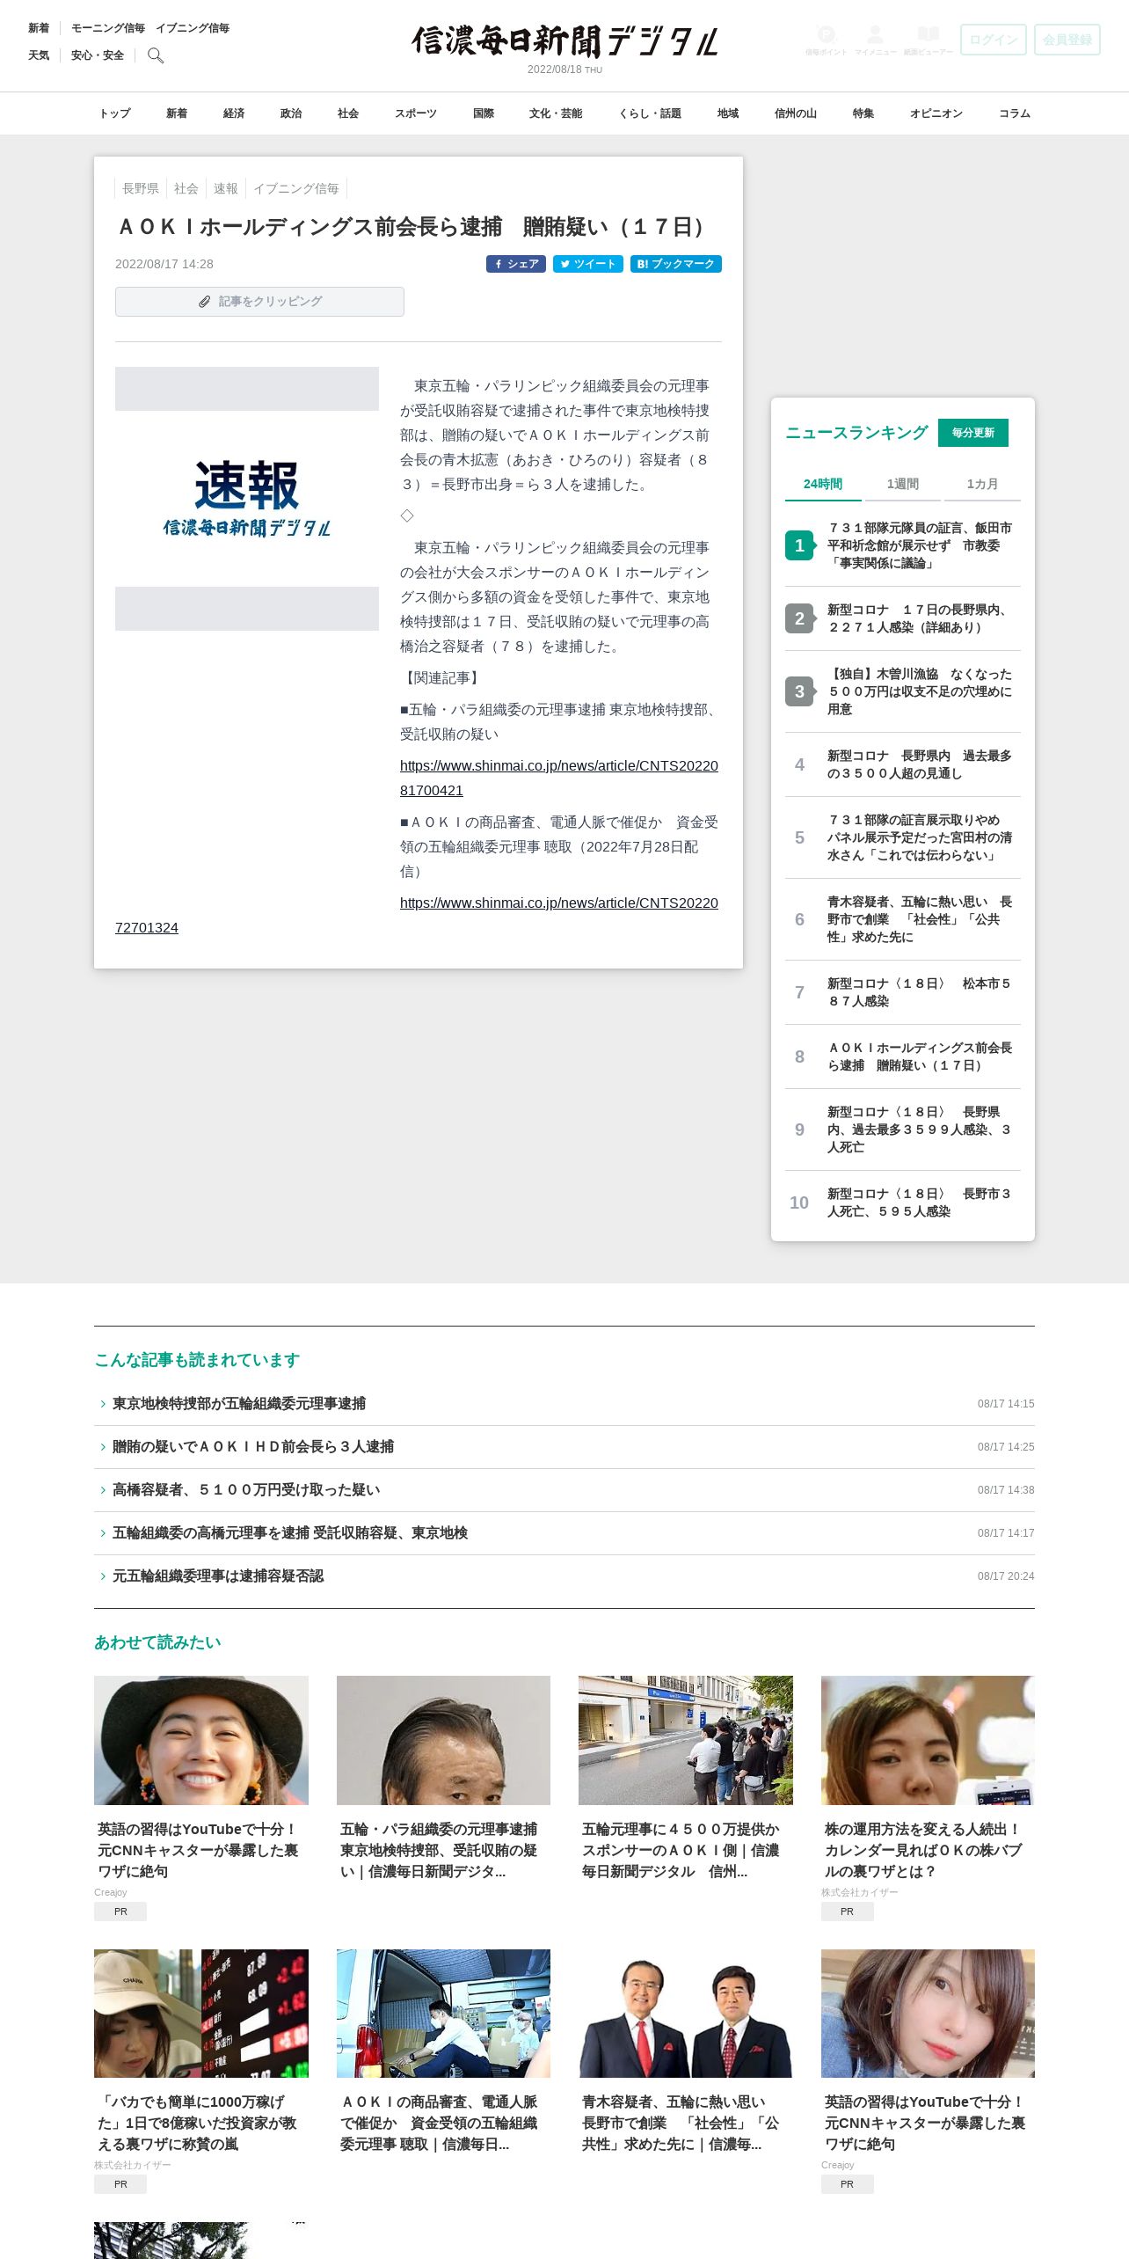Open オピニオン in navigation bar
This screenshot has height=2259, width=1129.
point(936,113)
